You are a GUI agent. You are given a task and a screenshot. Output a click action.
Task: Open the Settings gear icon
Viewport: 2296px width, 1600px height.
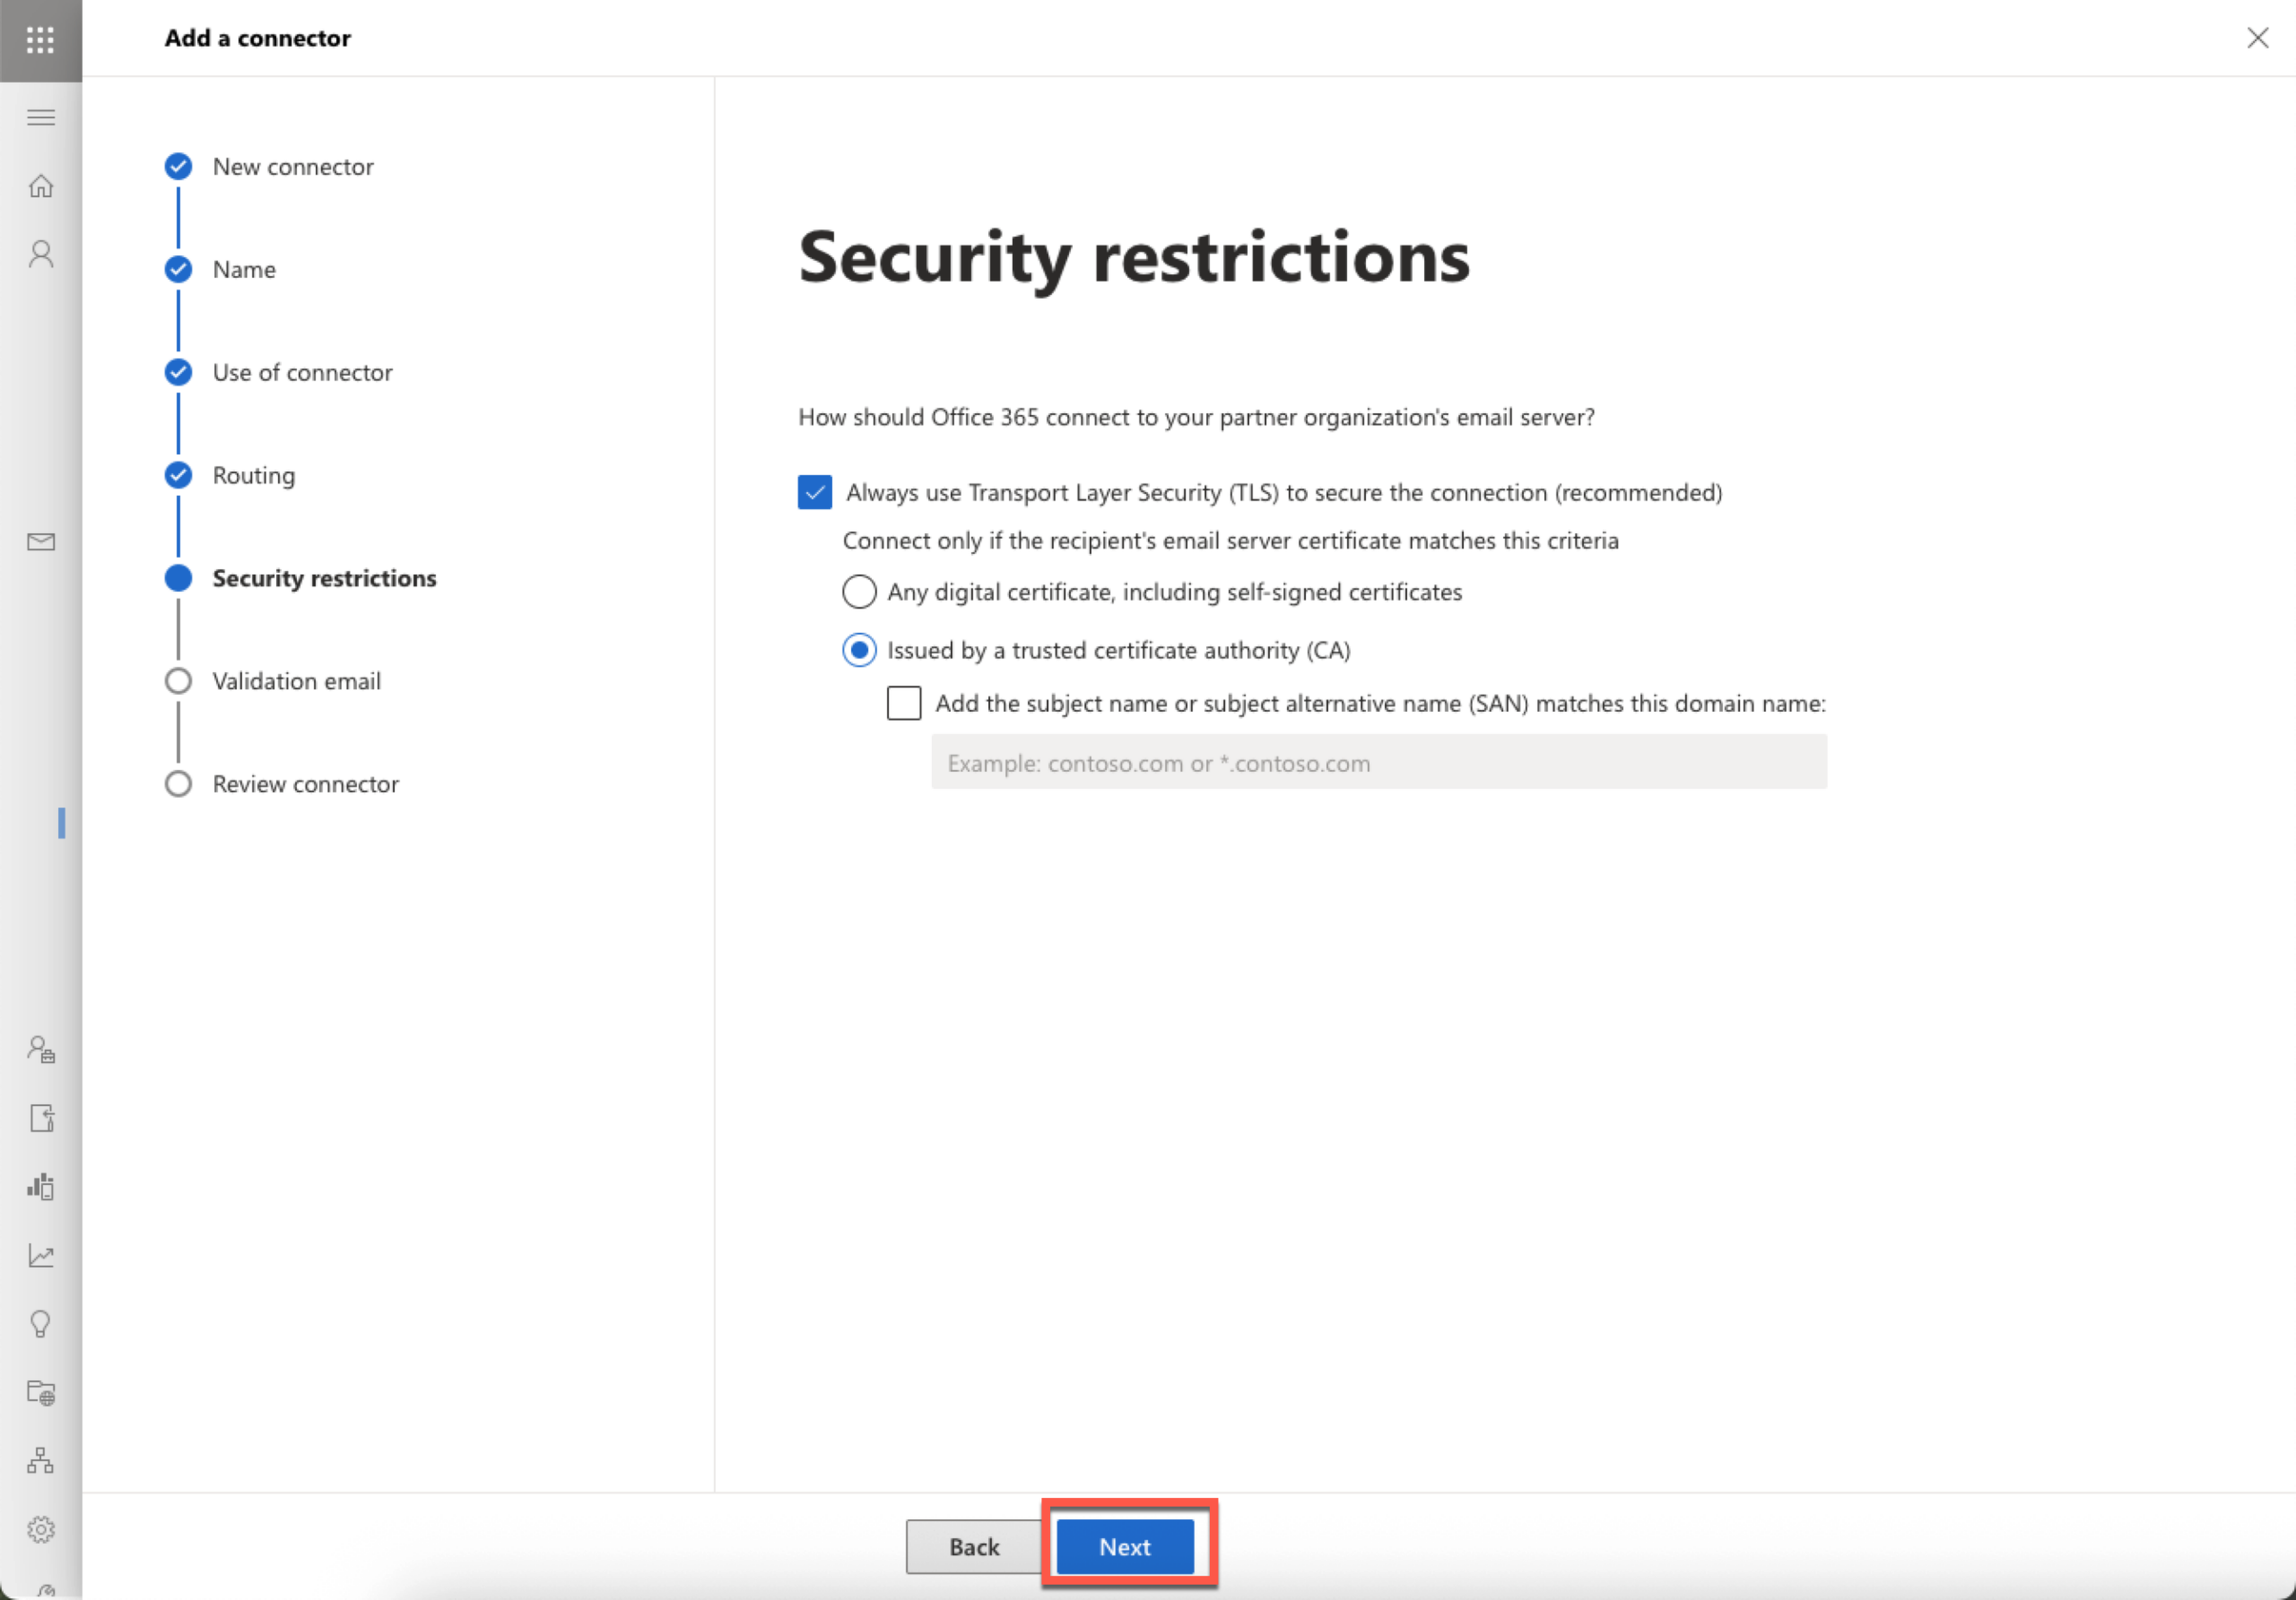[41, 1529]
